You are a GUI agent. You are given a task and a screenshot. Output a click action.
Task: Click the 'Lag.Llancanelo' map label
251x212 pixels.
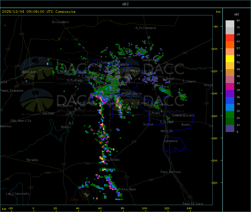(18, 194)
